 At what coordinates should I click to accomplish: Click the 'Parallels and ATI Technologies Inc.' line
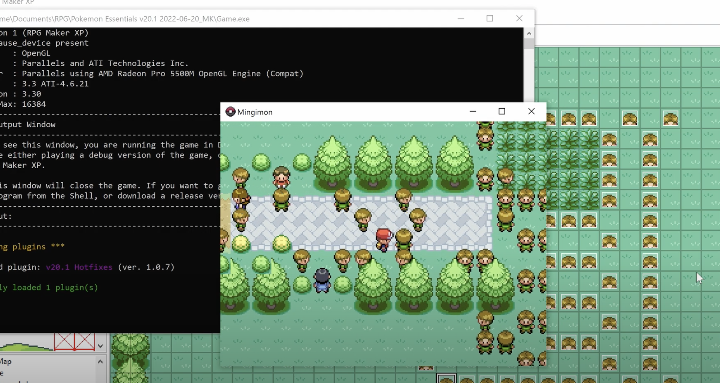(x=105, y=63)
